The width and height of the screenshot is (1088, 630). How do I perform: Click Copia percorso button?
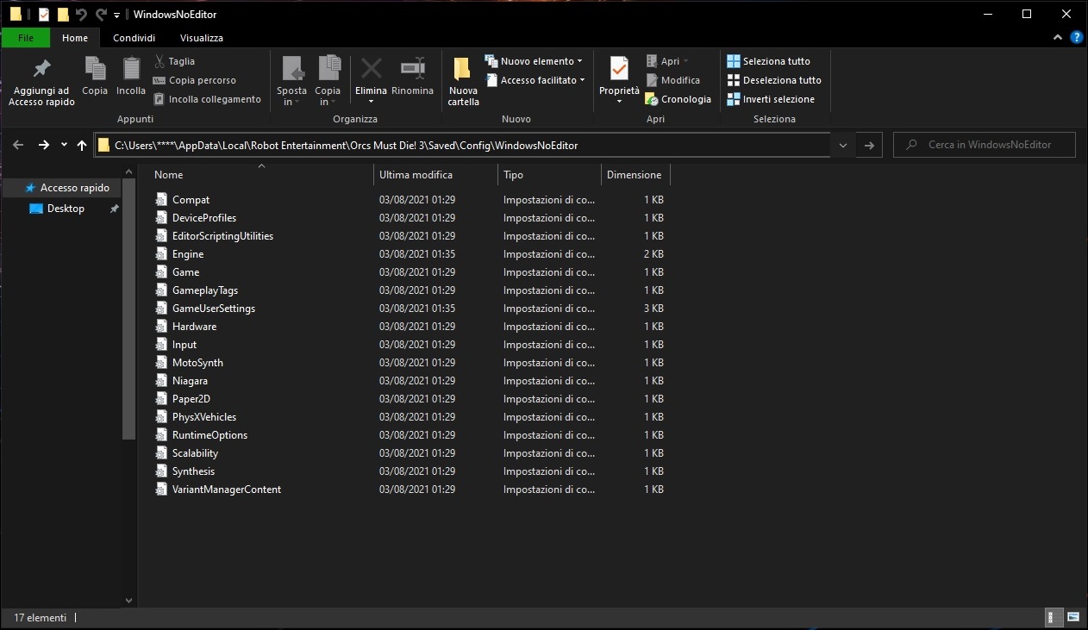pos(195,80)
